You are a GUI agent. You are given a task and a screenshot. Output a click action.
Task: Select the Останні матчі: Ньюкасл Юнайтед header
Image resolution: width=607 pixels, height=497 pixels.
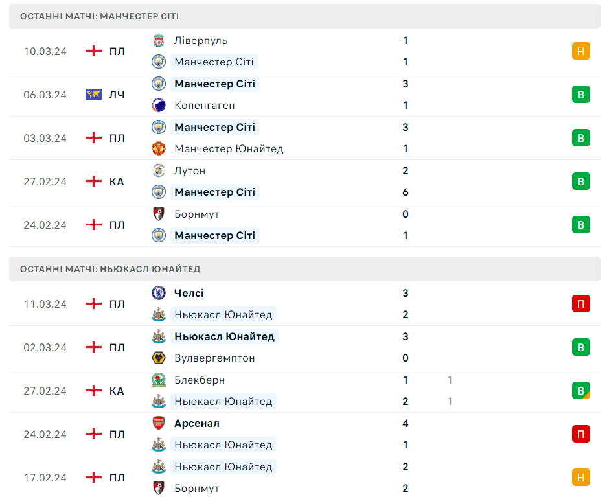click(x=110, y=269)
